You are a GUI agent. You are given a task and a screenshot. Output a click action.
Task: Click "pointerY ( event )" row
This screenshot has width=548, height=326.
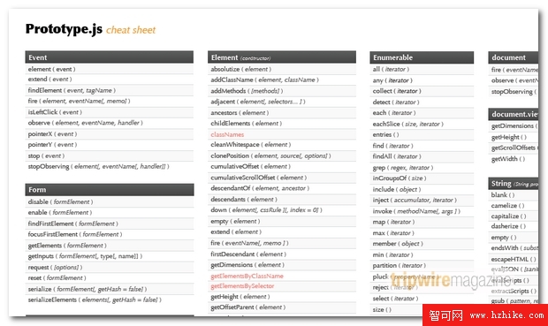coord(110,145)
